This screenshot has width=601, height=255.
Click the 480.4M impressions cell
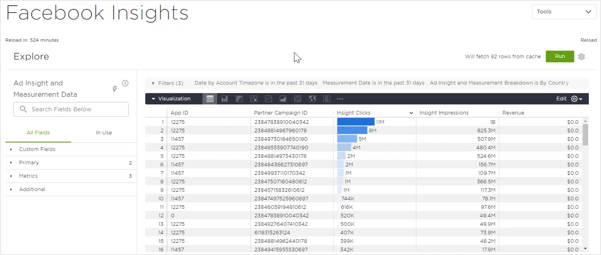coord(485,147)
